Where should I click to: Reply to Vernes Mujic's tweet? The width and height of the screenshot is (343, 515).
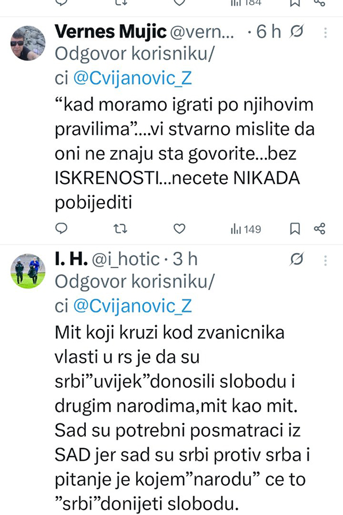(x=62, y=229)
